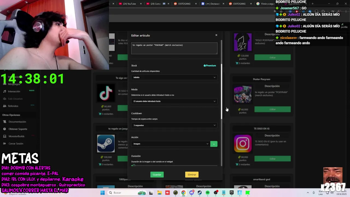Click the Premium star badge next to Stock
The image size is (350, 197).
pyautogui.click(x=210, y=66)
